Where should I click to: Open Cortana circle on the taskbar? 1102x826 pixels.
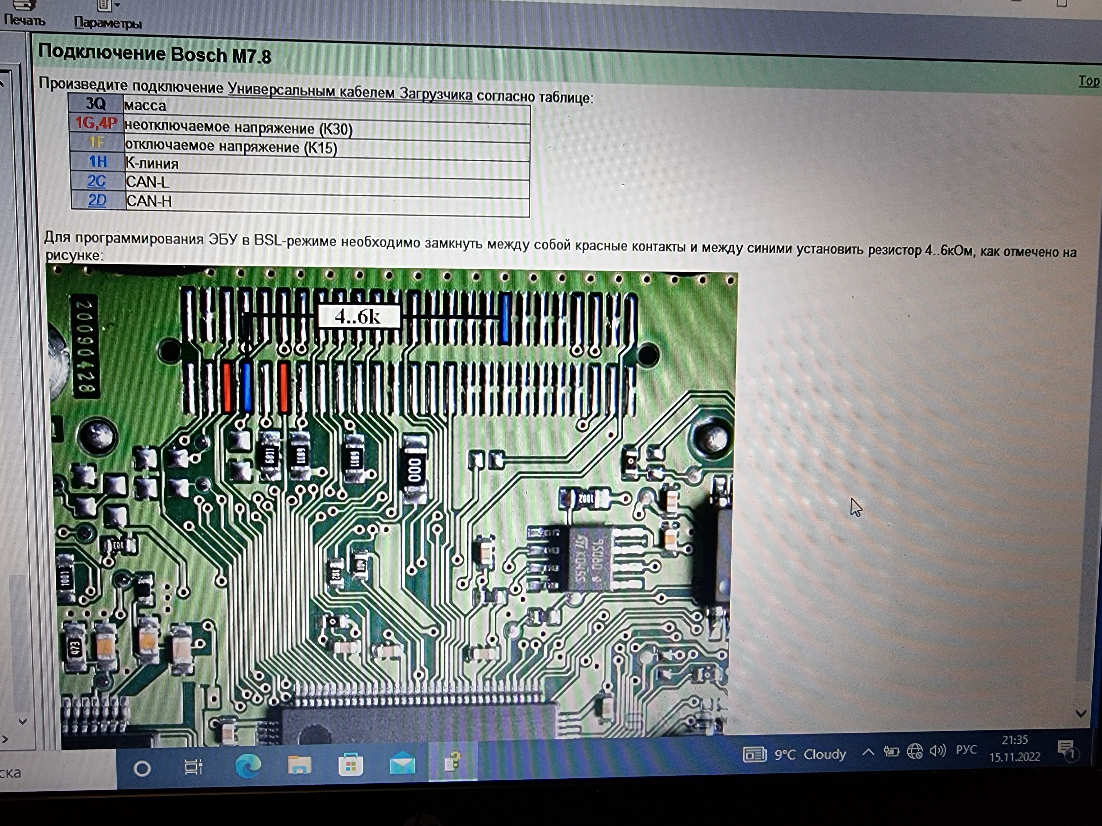[x=142, y=769]
